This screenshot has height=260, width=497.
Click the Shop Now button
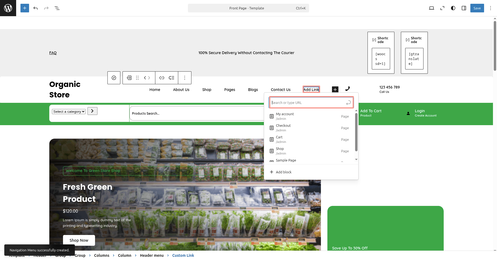click(x=79, y=240)
